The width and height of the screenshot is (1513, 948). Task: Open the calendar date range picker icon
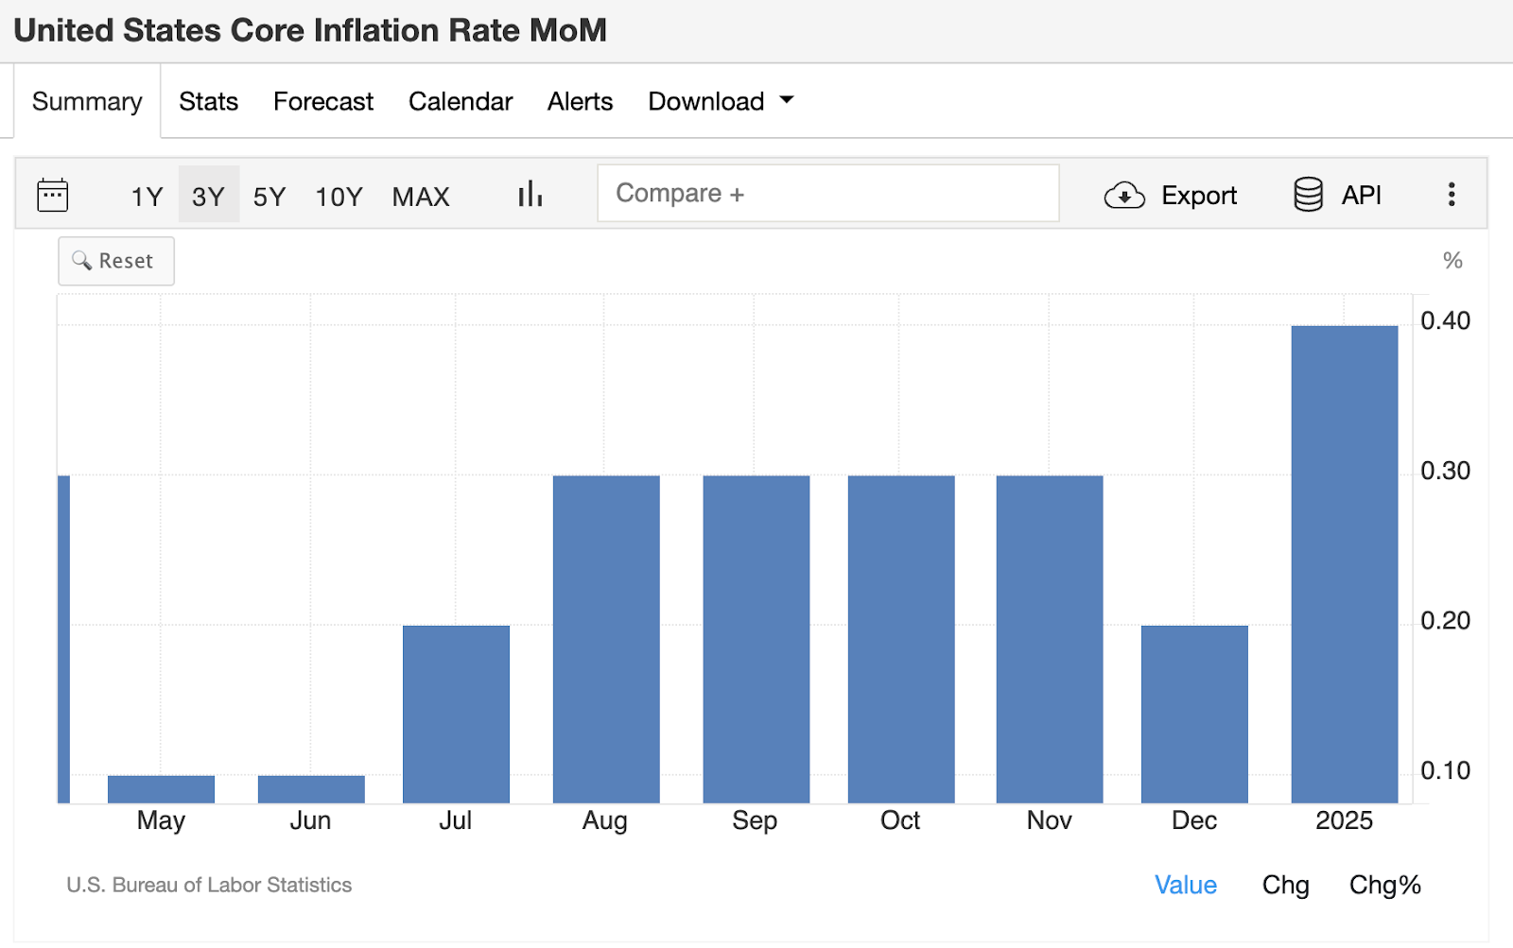tap(53, 195)
